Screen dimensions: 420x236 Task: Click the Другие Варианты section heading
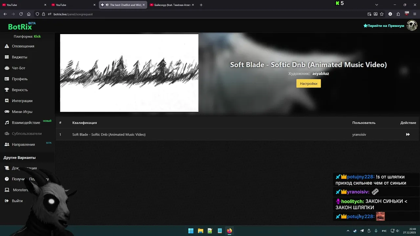coord(19,158)
